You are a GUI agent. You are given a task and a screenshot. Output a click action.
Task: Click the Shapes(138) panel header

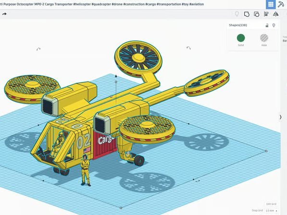[x=238, y=25]
